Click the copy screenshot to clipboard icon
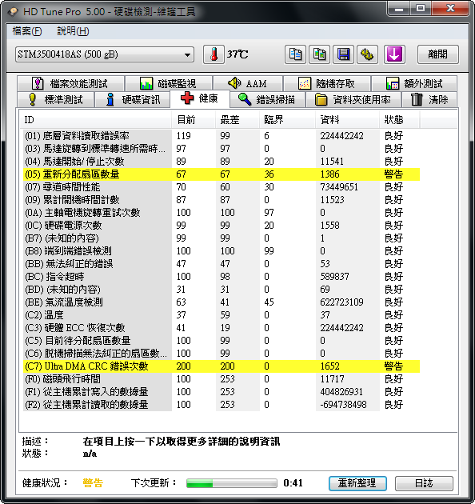The width and height of the screenshot is (475, 504). pyautogui.click(x=319, y=54)
